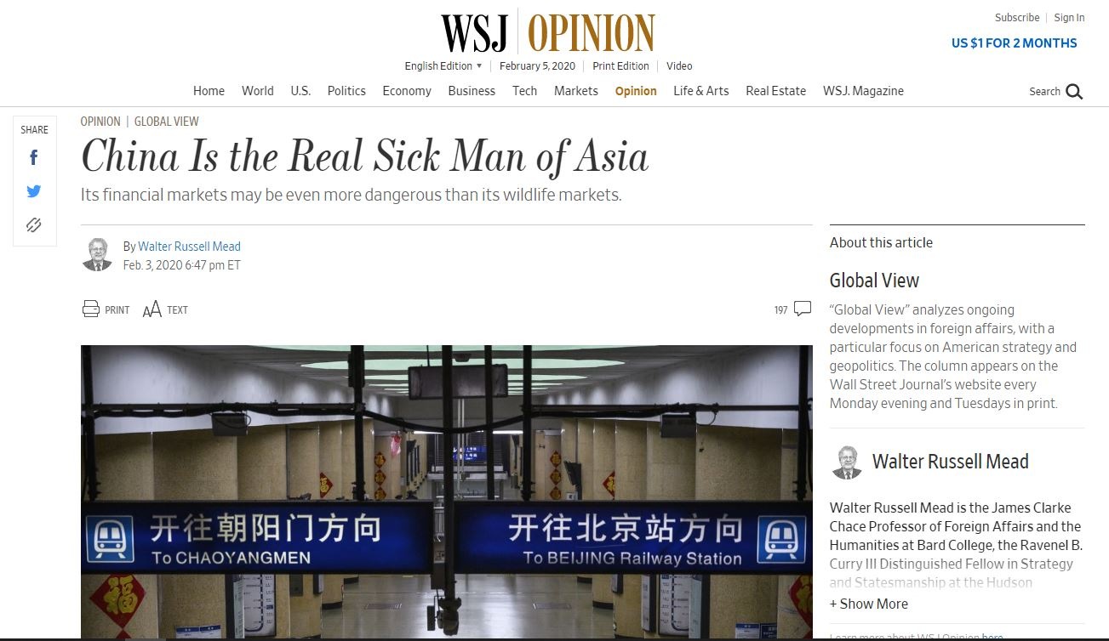Image resolution: width=1109 pixels, height=641 pixels.
Task: Click the Global View breadcrumb link
Action: [167, 122]
